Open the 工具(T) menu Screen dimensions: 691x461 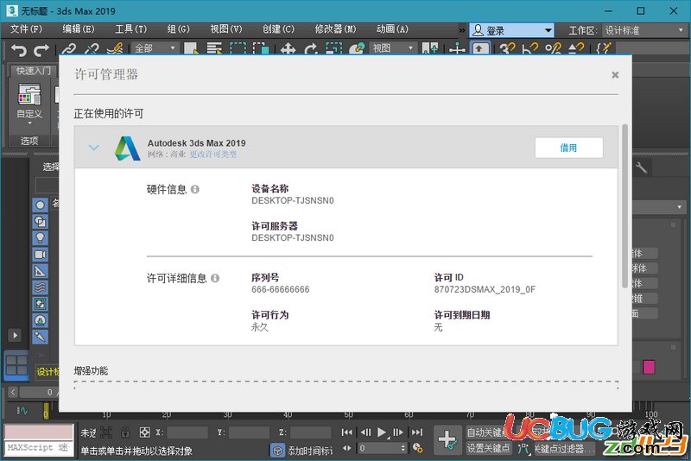pos(131,29)
